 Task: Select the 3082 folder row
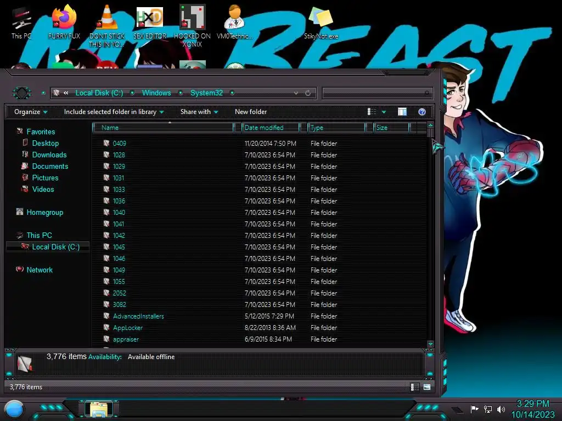tap(260, 304)
